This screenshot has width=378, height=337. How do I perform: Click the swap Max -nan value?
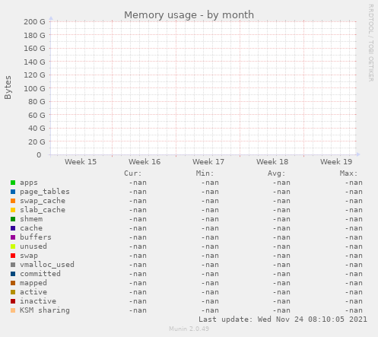click(x=354, y=256)
